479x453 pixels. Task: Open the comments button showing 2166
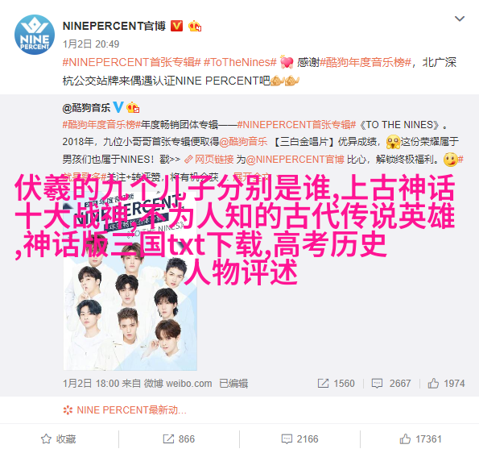click(x=299, y=439)
